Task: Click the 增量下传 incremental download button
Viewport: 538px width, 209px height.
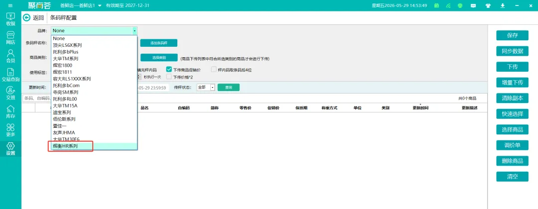Action: (512, 83)
